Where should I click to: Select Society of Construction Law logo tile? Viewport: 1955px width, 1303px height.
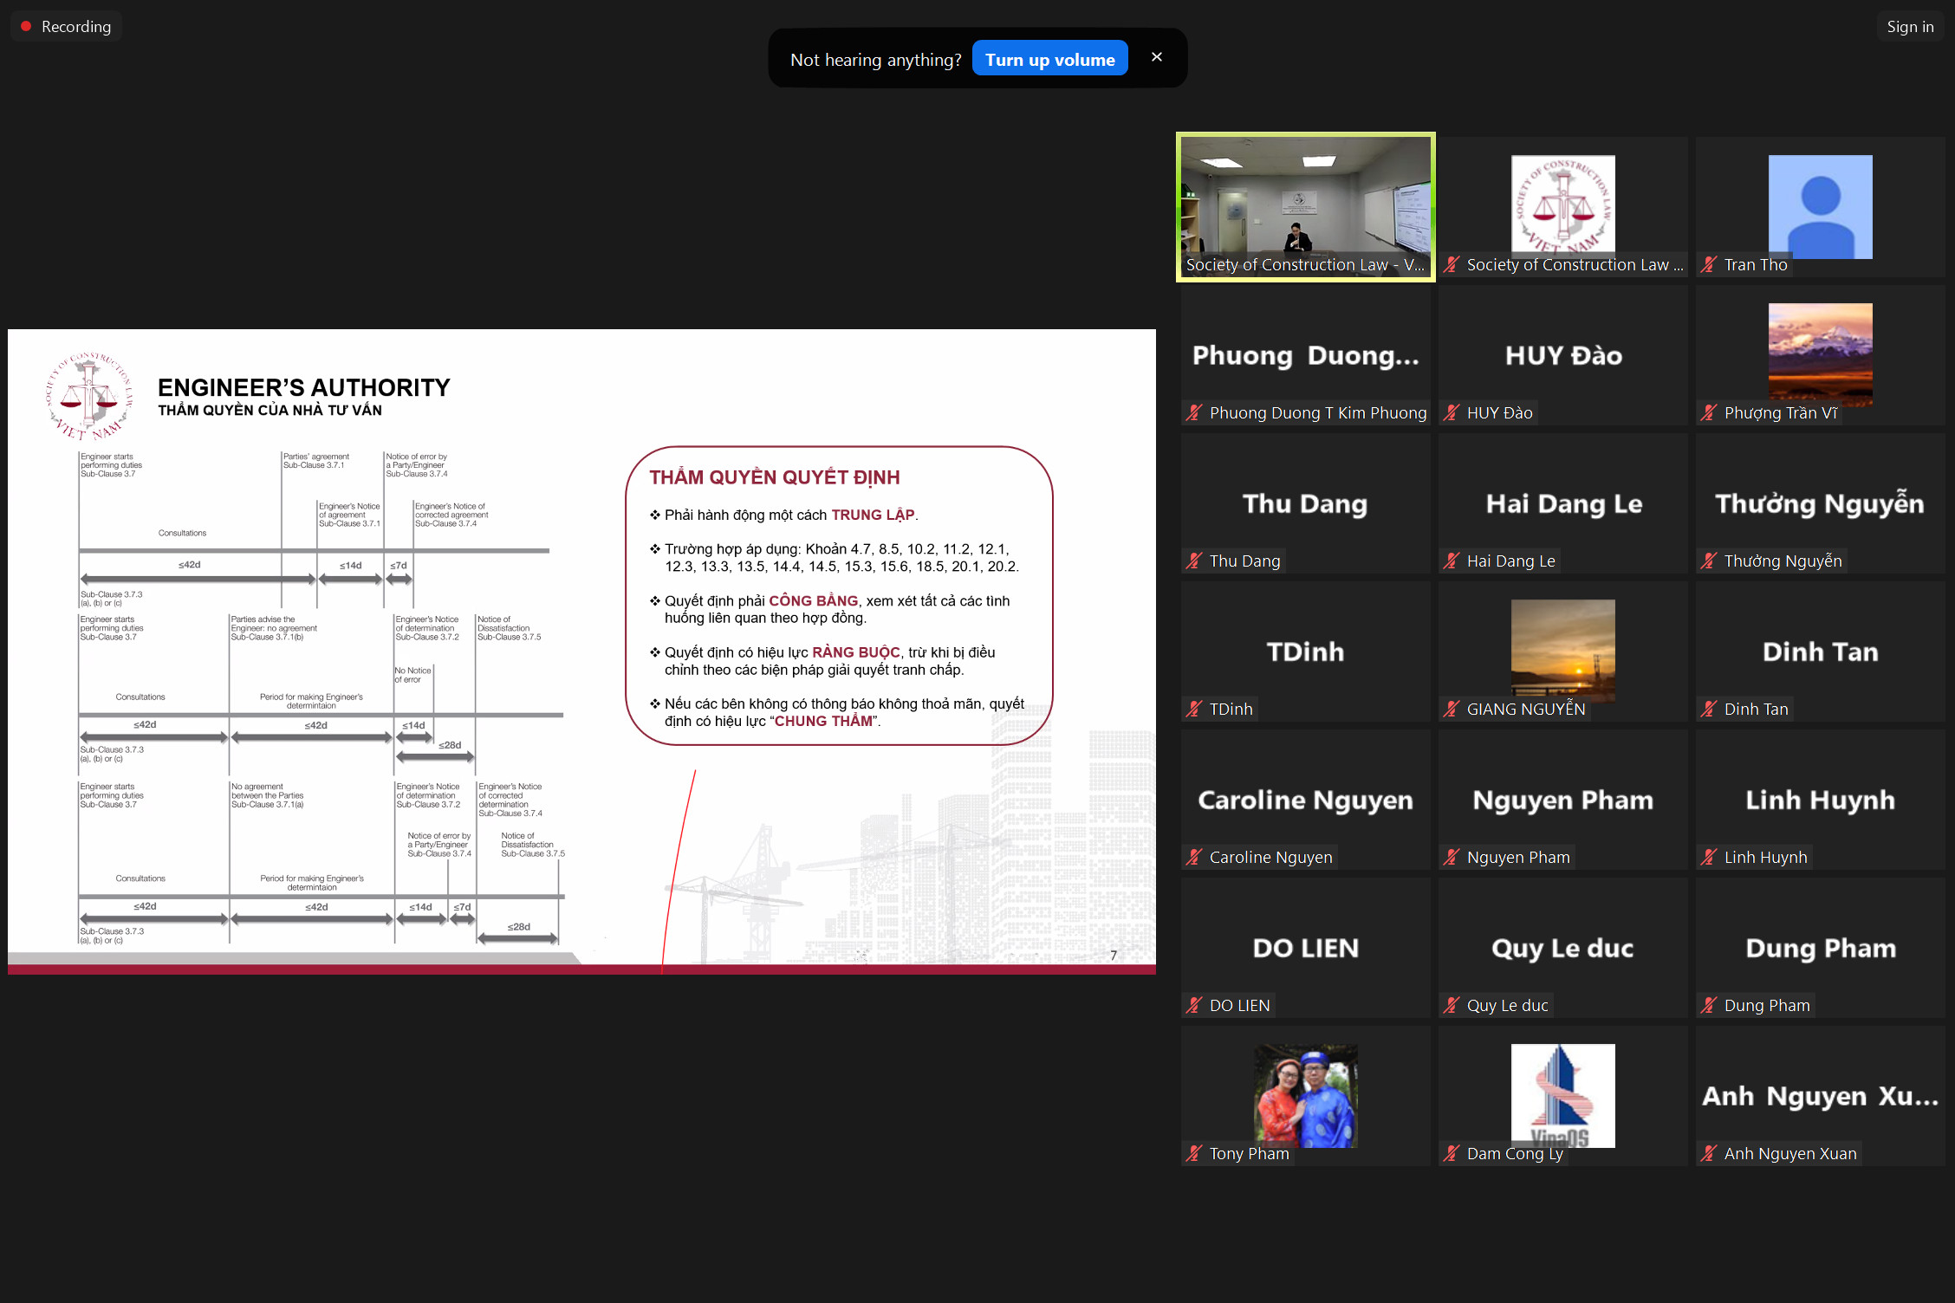point(1562,204)
